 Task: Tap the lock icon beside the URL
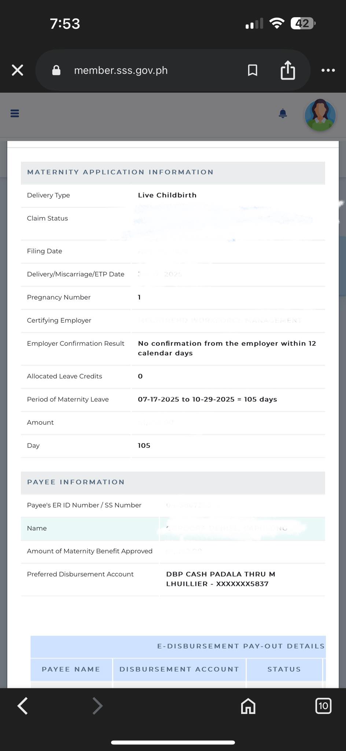(x=56, y=70)
